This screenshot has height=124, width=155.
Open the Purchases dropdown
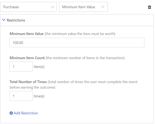click(x=28, y=7)
